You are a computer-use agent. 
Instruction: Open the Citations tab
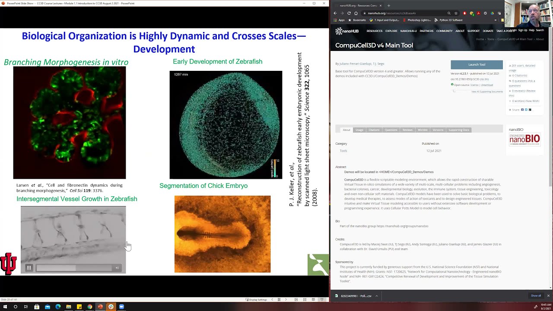click(374, 130)
